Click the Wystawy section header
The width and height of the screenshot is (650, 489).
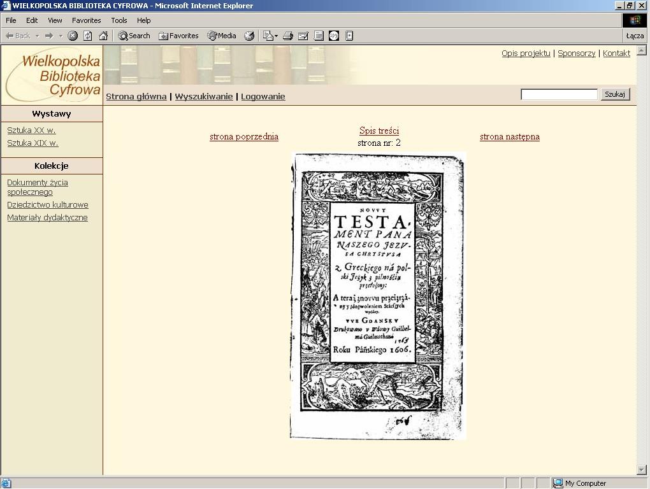52,114
